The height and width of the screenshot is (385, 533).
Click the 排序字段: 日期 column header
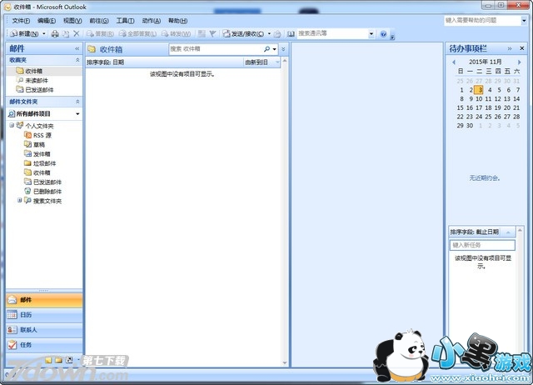(x=165, y=62)
